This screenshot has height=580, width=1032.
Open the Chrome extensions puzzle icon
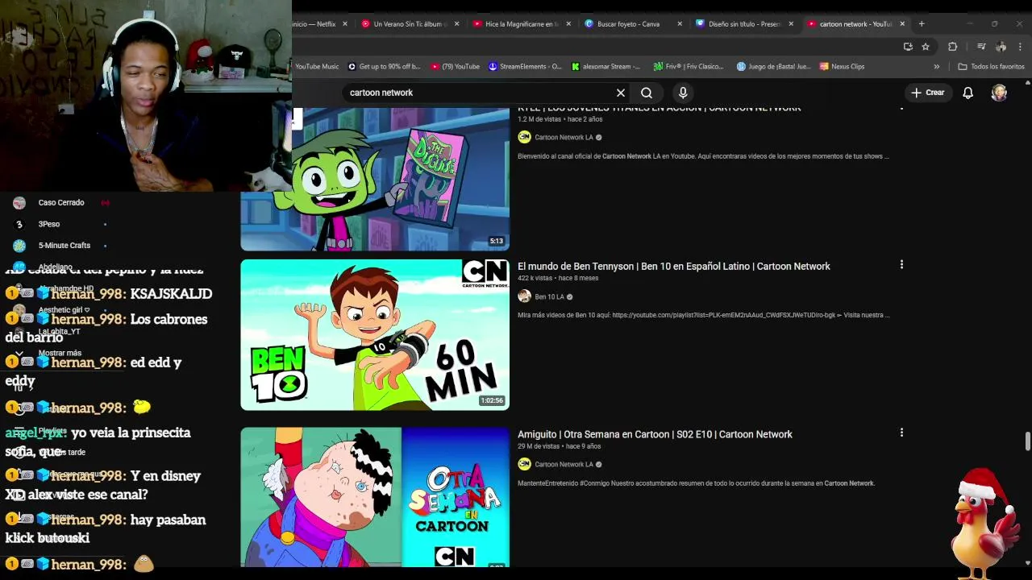coord(952,47)
